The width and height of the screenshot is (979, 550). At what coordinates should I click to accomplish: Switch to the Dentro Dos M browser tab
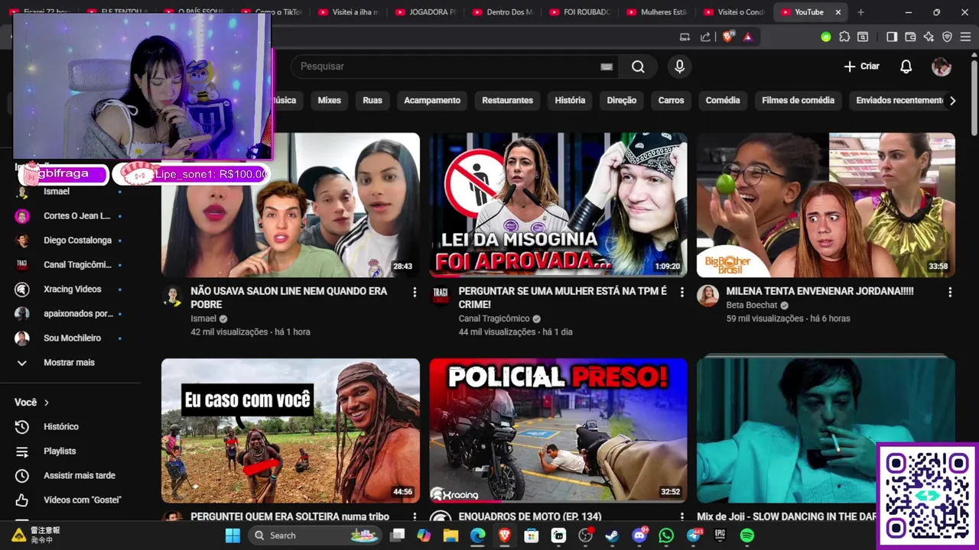tap(503, 12)
